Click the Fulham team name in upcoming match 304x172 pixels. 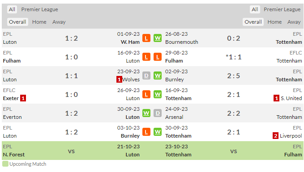tap(293, 155)
